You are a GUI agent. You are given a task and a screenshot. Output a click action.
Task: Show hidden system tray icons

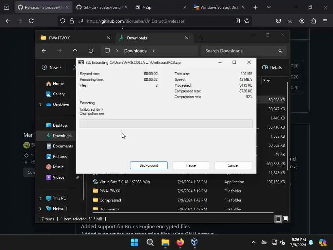click(x=254, y=242)
